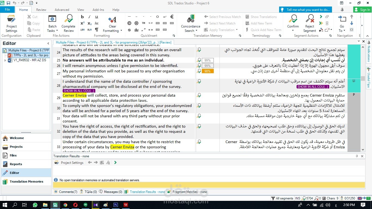Click the Windows Start button
This screenshot has height=209, width=372.
pos(5,205)
